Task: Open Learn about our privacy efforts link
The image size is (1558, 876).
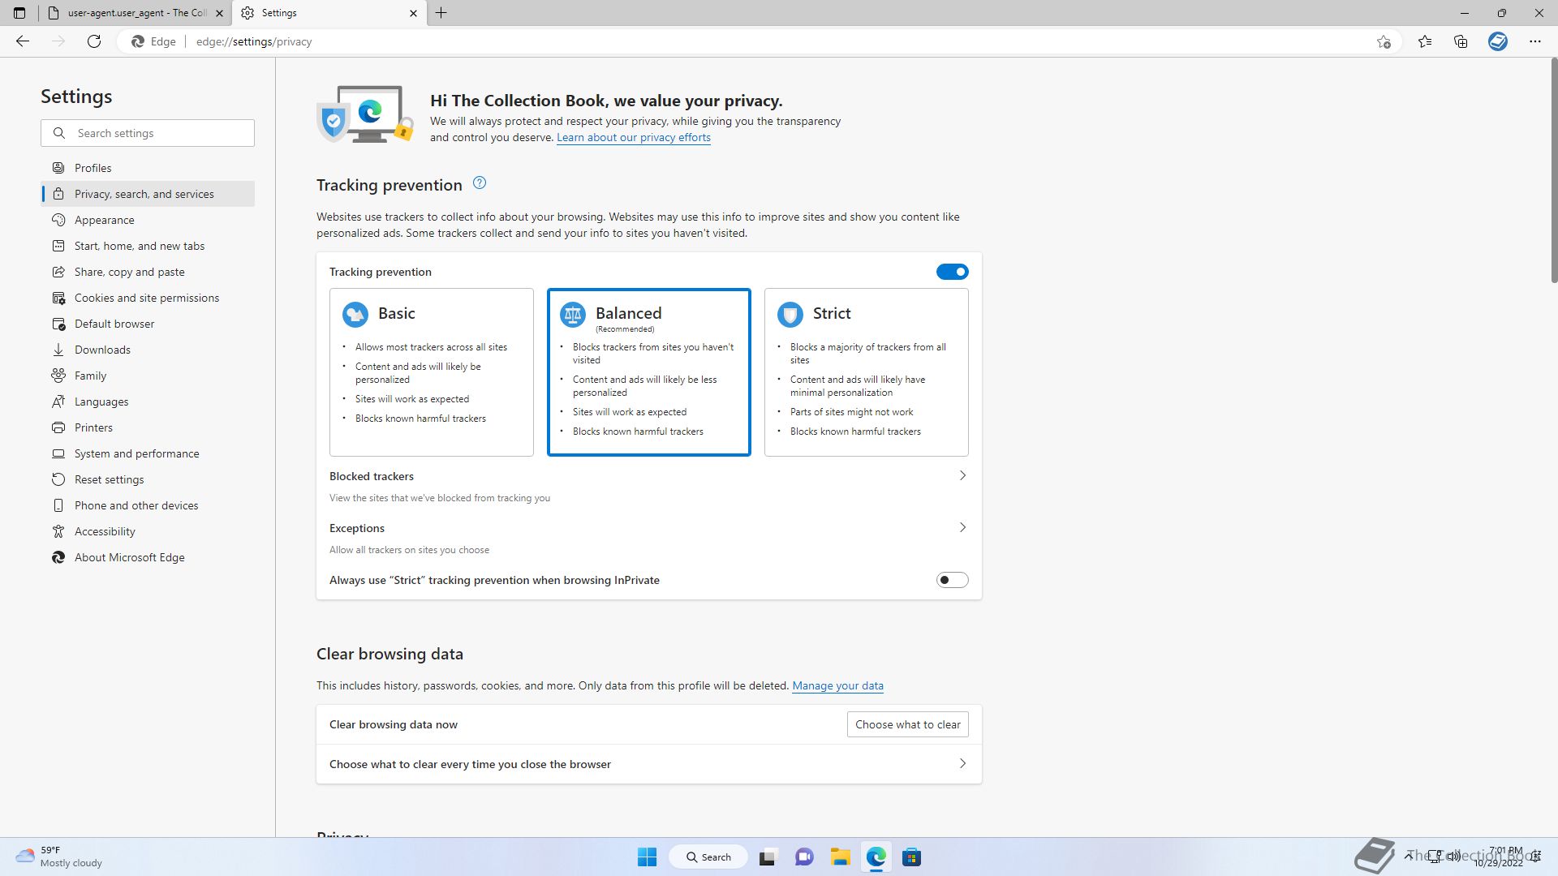Action: tap(634, 138)
